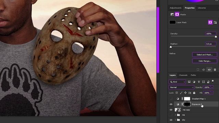219x123 pixels.
Task: Hide the sky group
Action: tap(171, 120)
